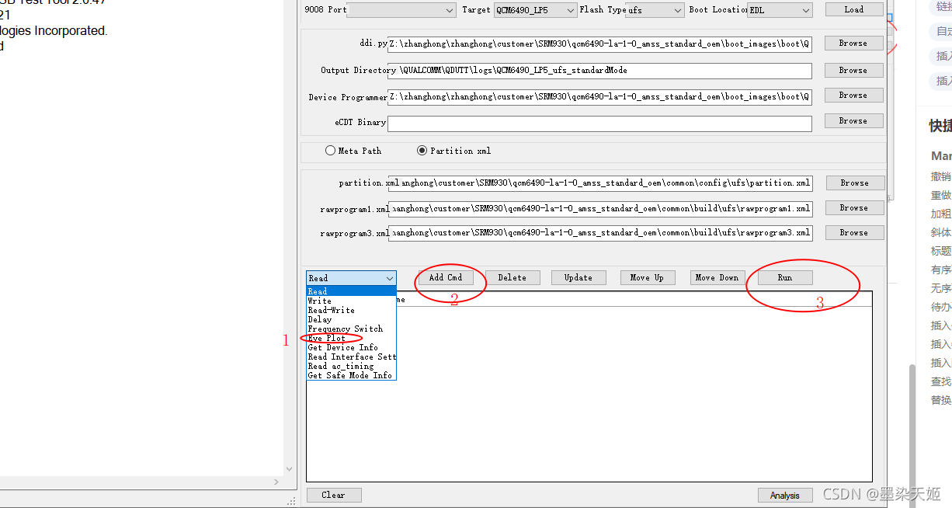Click the Add Cmd button
This screenshot has height=508, width=952.
coord(446,277)
